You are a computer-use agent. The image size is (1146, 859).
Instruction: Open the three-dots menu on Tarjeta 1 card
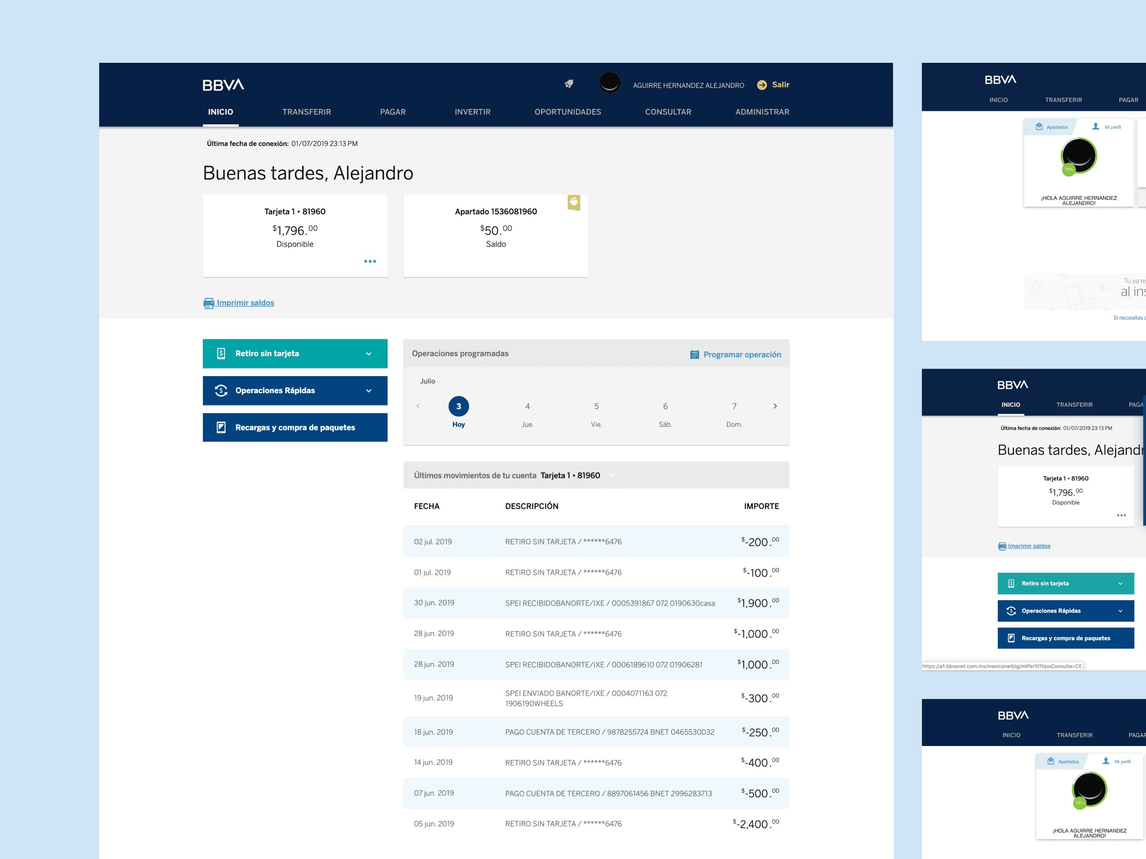(370, 261)
